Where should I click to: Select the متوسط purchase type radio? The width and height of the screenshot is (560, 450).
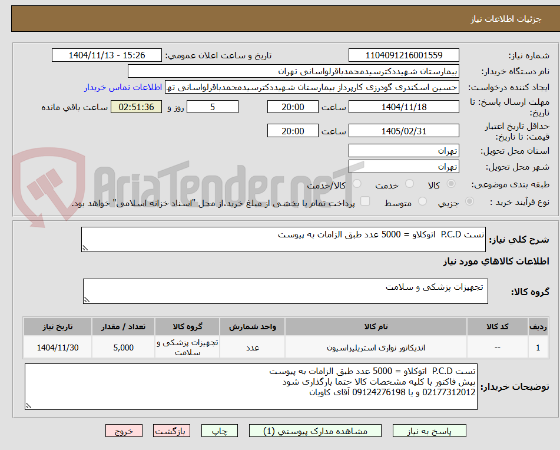pos(422,201)
